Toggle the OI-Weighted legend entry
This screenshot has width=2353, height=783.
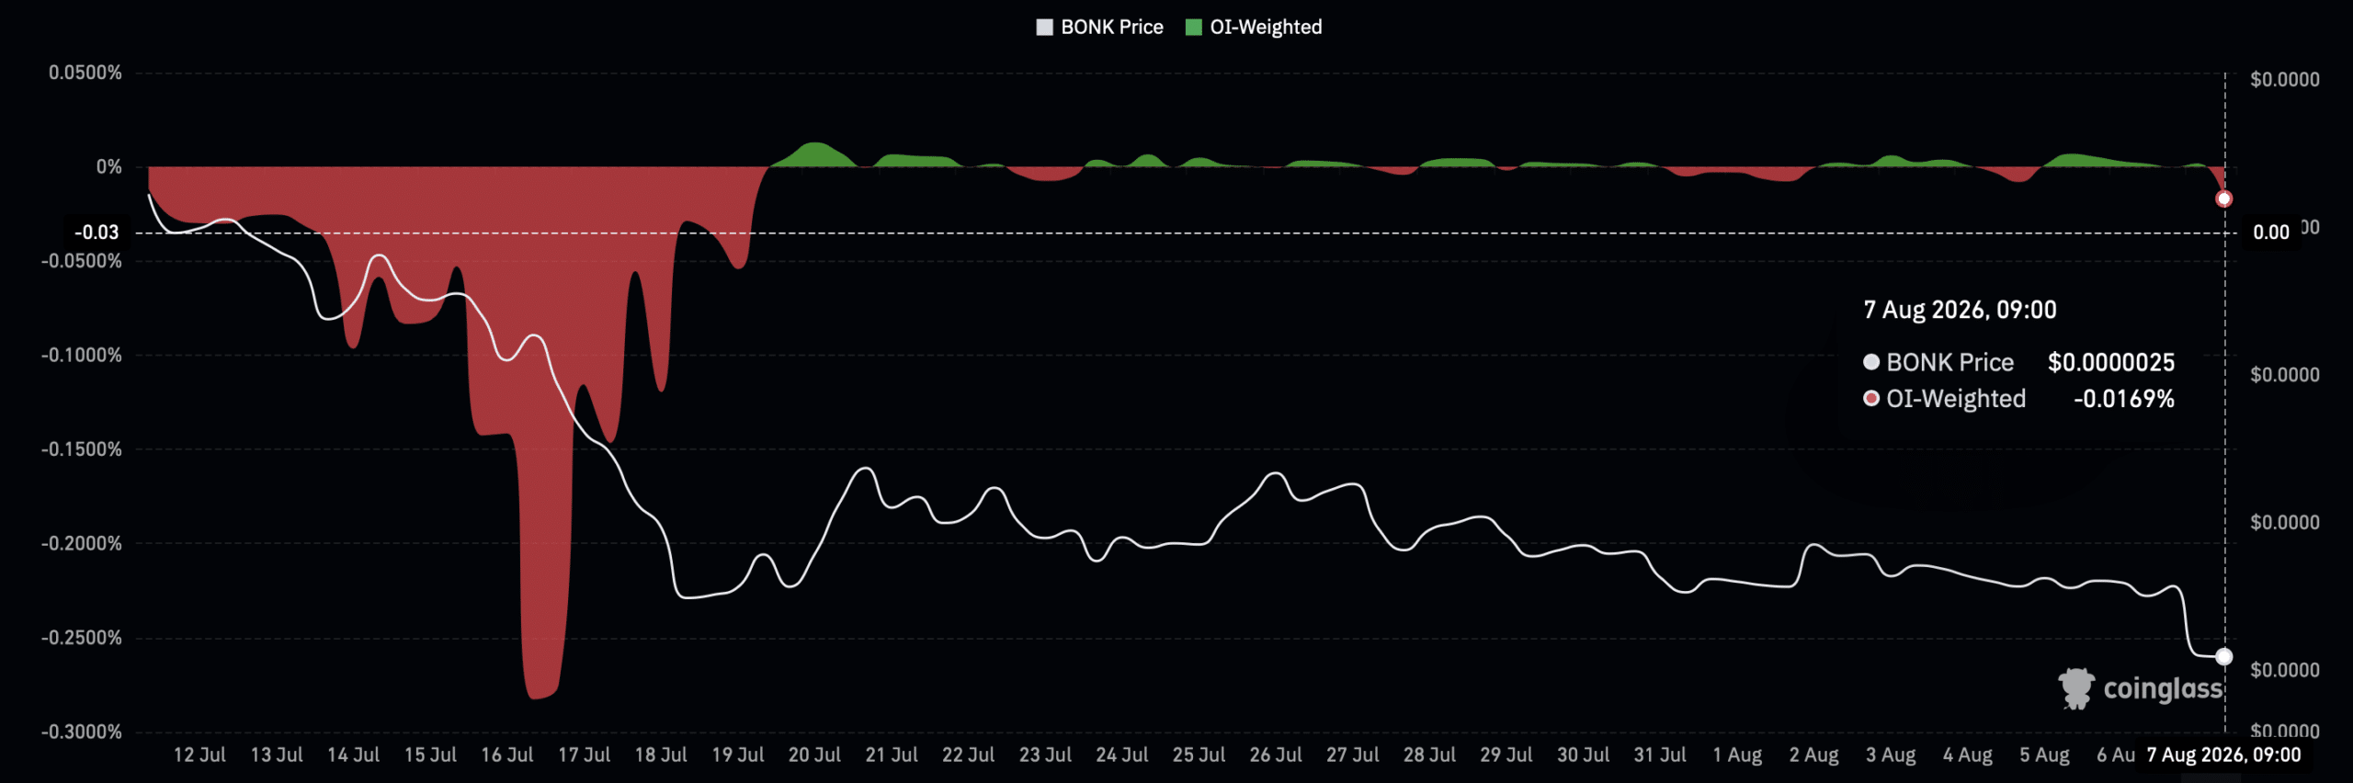1254,28
